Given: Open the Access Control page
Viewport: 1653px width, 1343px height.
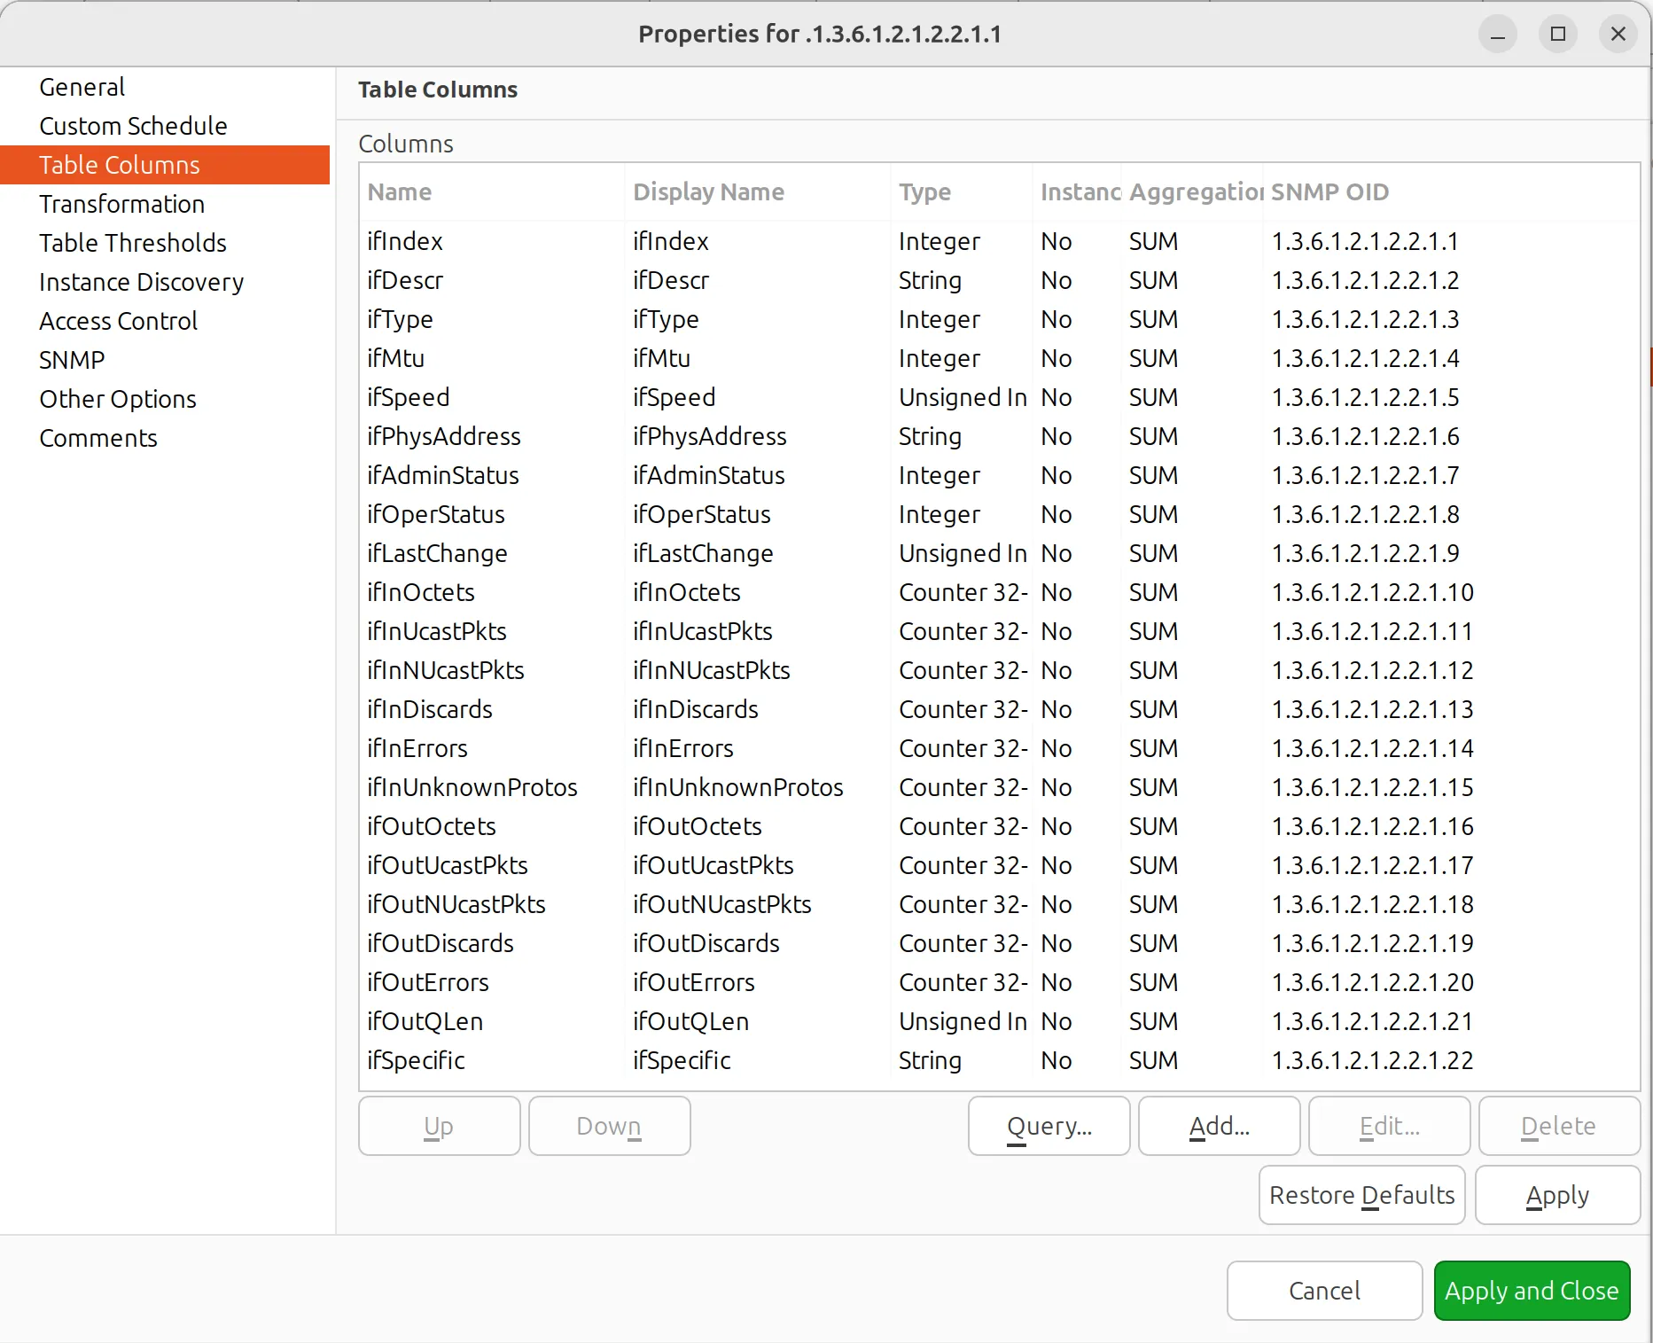Looking at the screenshot, I should point(118,320).
